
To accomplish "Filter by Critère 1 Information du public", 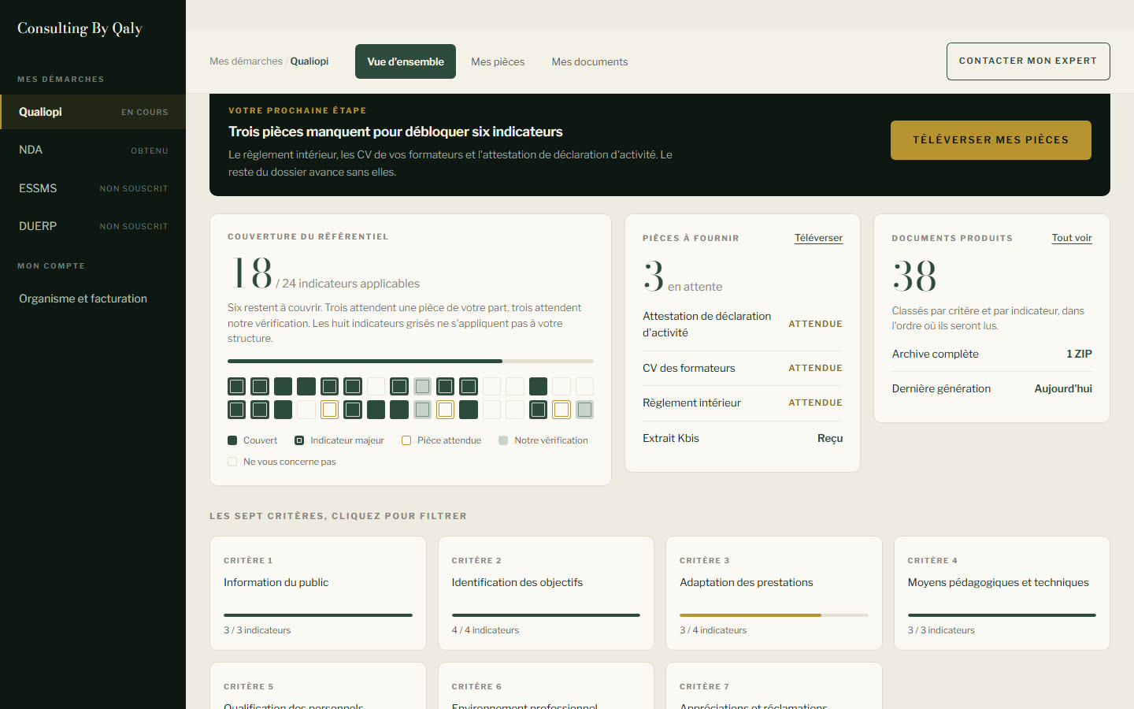I will (x=318, y=593).
